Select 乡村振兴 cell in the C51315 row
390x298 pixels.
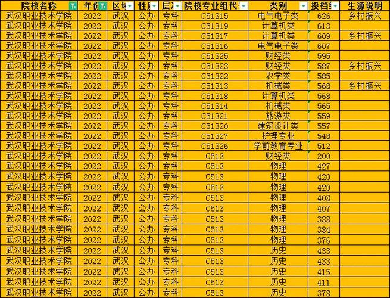[x=364, y=16]
